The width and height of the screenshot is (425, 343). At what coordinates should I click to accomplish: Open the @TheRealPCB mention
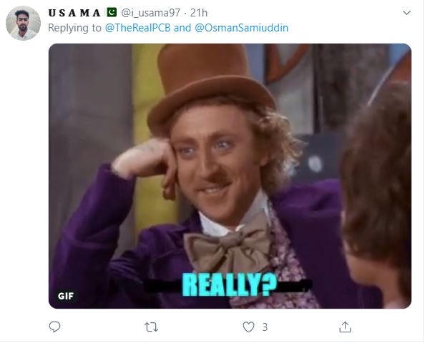(x=137, y=28)
